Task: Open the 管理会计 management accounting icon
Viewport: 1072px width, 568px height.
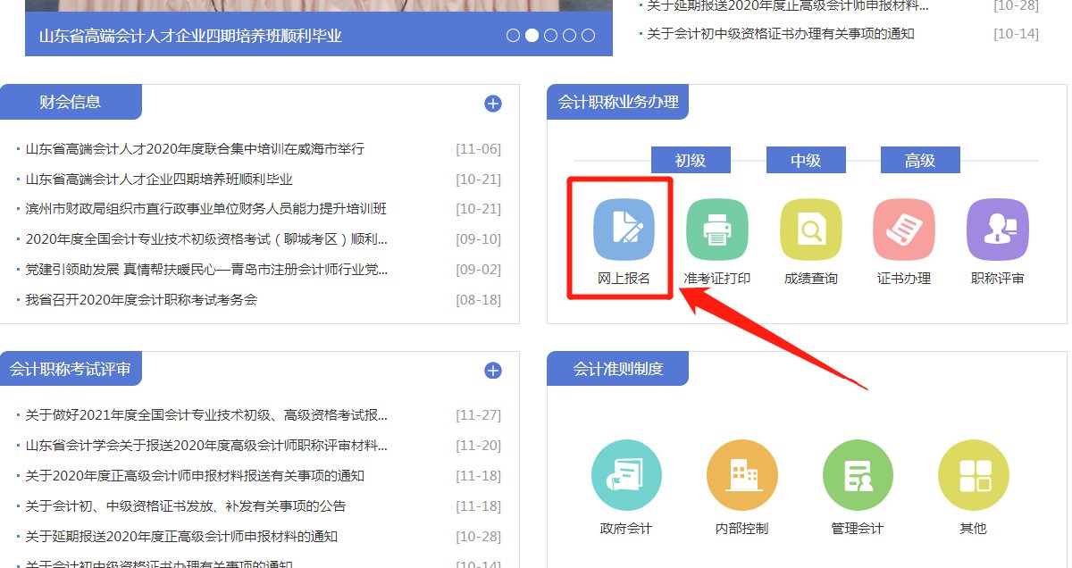Action: point(857,475)
